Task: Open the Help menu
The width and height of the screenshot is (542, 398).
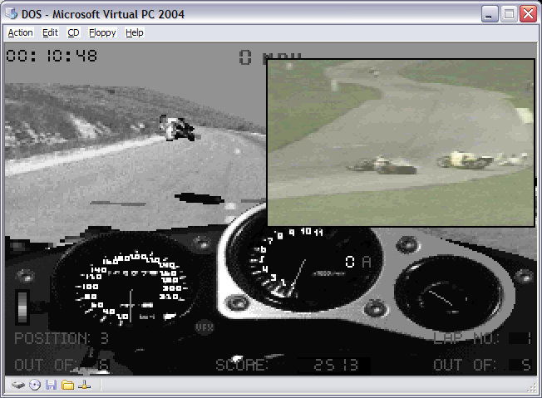Action: 135,33
